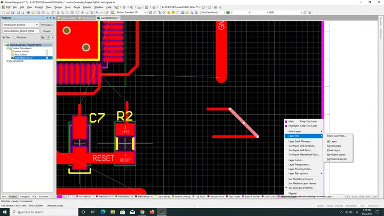Click the Home icon in navigation bar
The image size is (384, 216).
(215, 7)
